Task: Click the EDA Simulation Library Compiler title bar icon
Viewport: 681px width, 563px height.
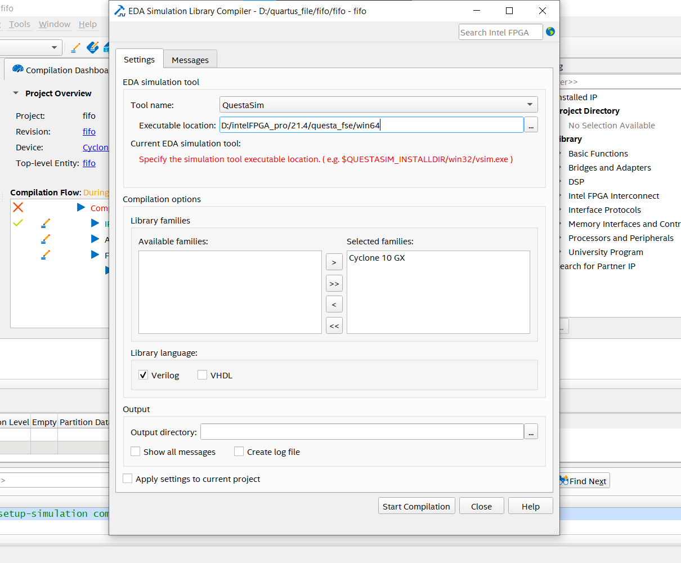Action: 119,11
